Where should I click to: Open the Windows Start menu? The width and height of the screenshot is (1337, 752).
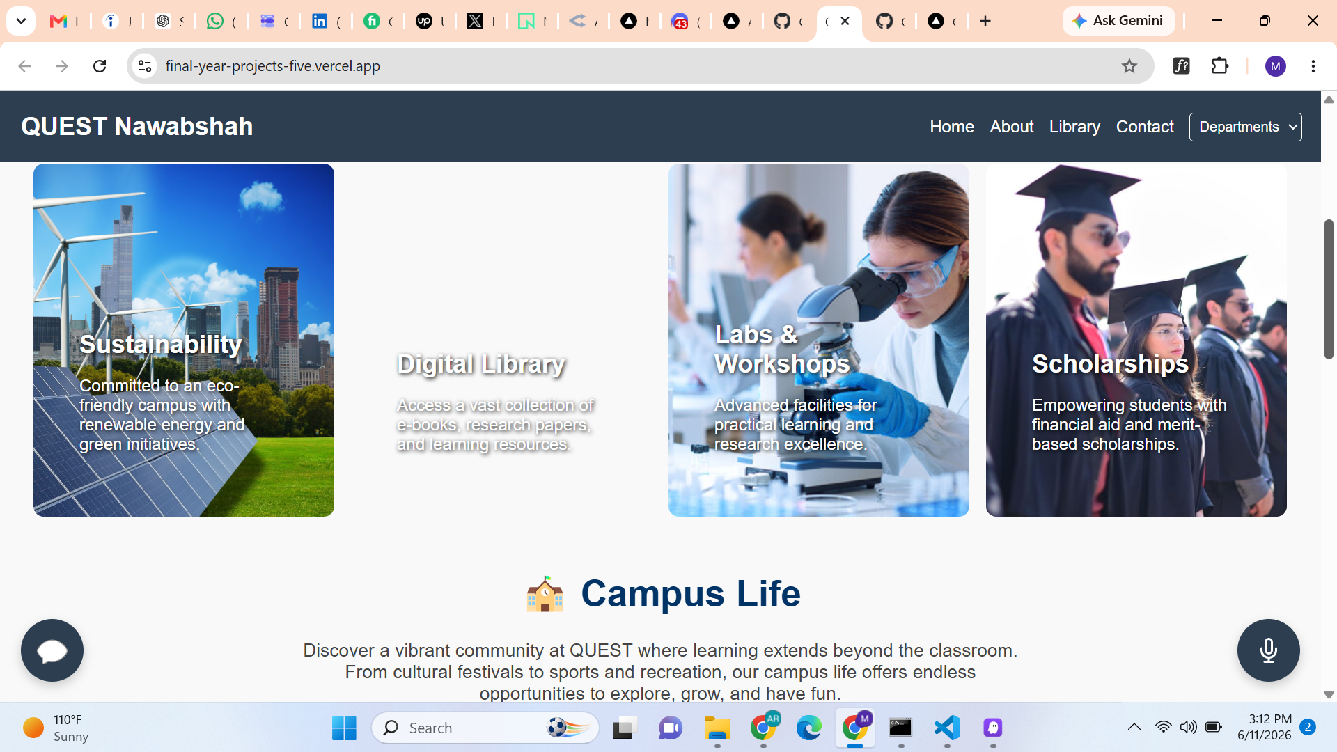tap(344, 728)
